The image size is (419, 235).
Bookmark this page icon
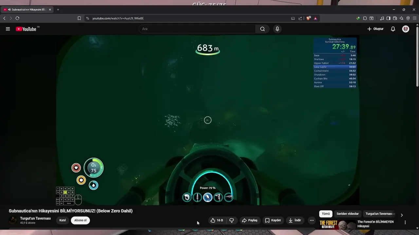(x=79, y=18)
